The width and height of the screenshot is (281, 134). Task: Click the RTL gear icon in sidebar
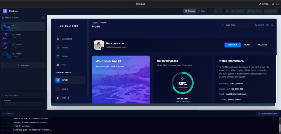pos(58,65)
